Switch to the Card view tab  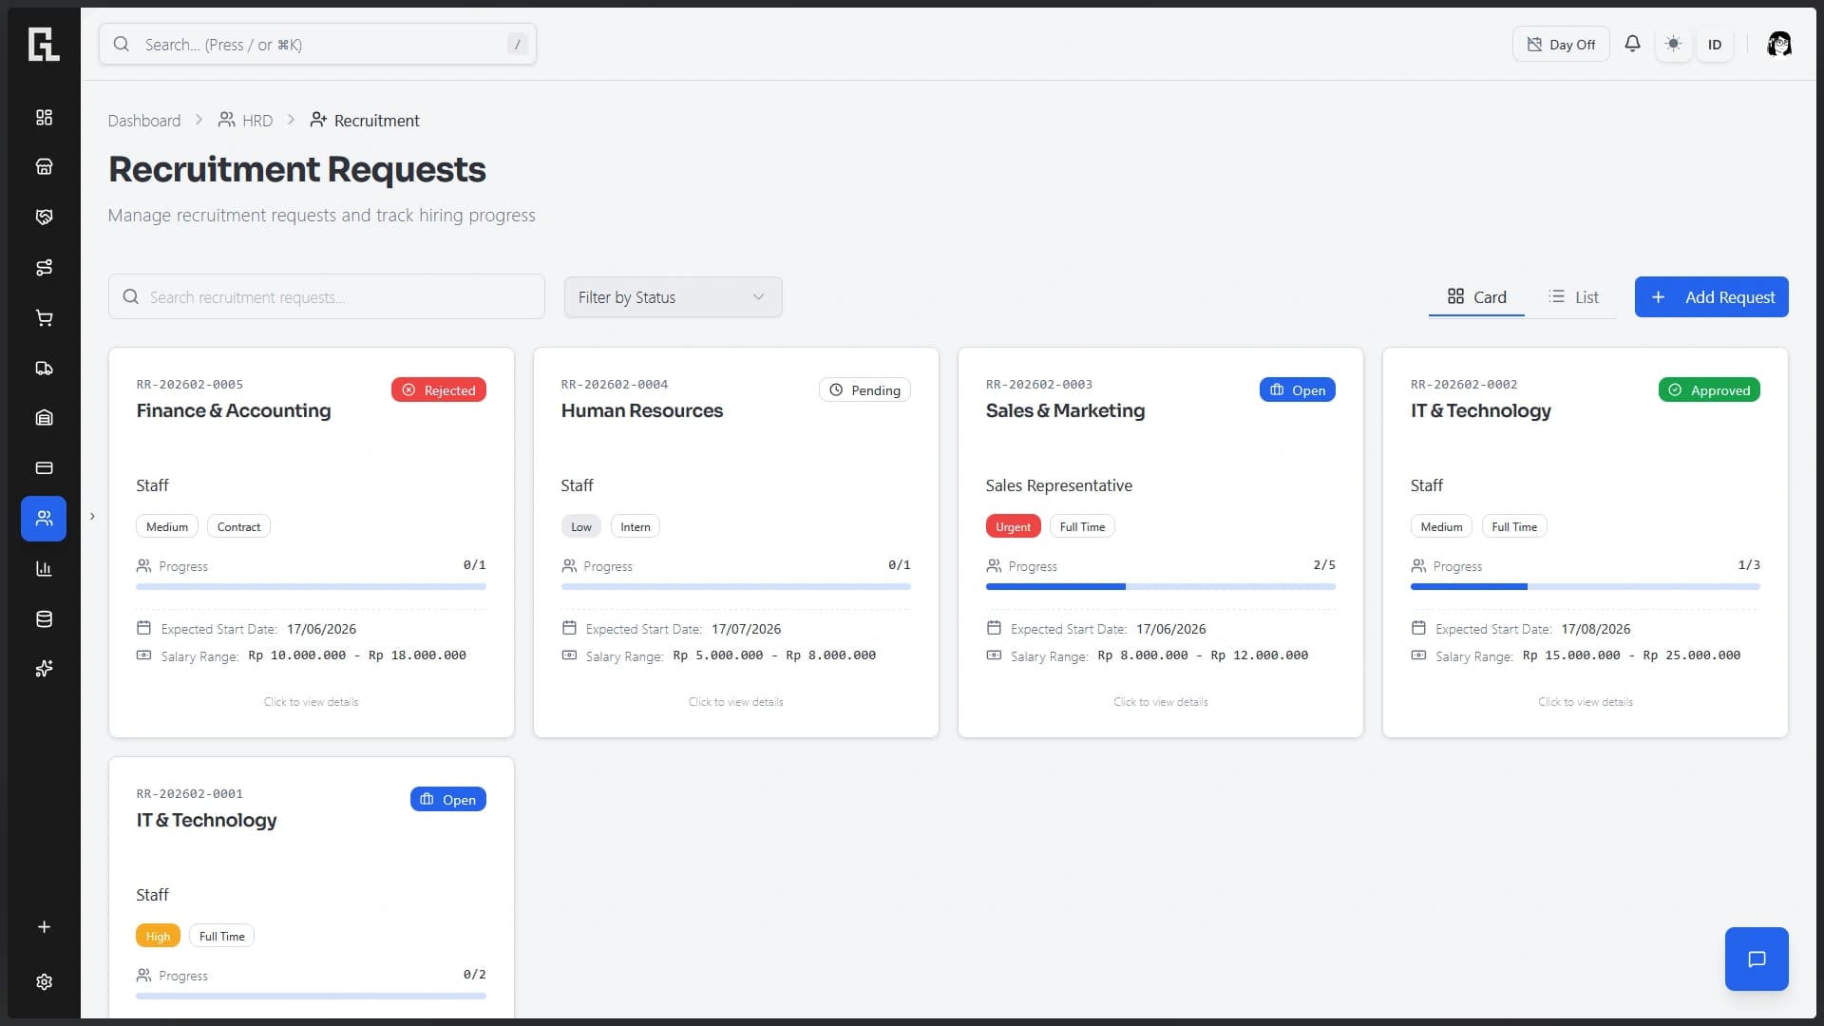[x=1476, y=297]
